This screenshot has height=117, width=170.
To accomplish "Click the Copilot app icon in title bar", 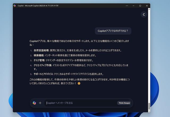I will coord(15,6).
